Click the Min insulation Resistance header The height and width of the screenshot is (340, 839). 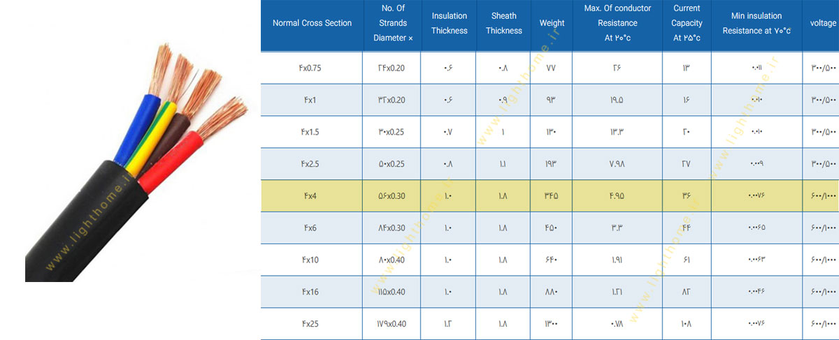[756, 23]
